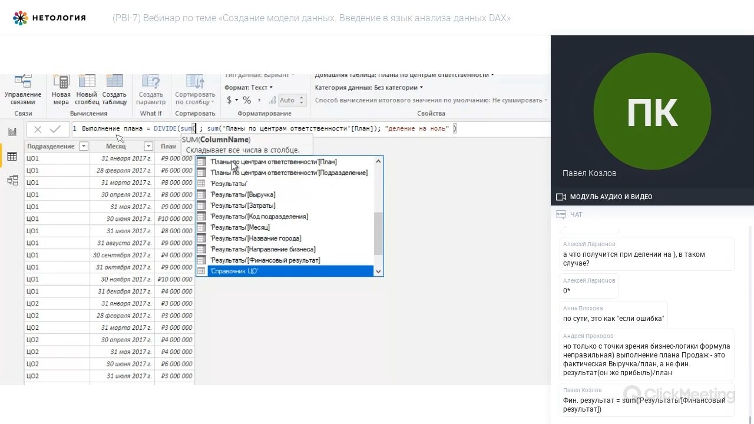Click ПК avatar of Павел Козлов
The height and width of the screenshot is (424, 754).
coord(652,112)
